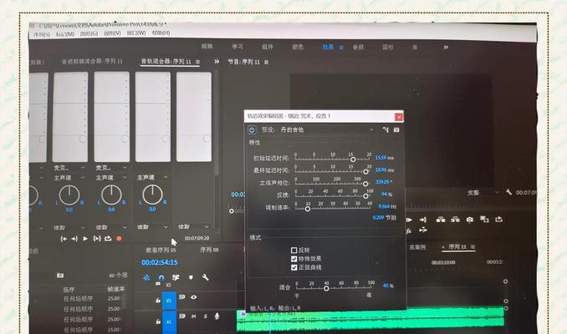Enable the 反转 checkbox
The height and width of the screenshot is (334, 567).
(294, 250)
